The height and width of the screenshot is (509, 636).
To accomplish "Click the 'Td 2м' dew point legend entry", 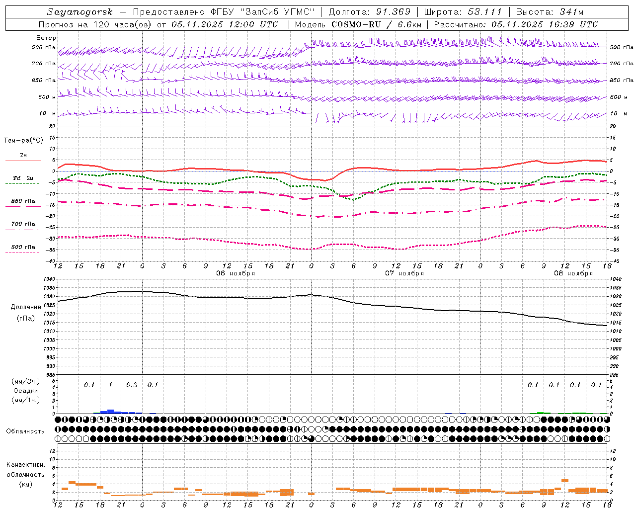I will 23,178.
